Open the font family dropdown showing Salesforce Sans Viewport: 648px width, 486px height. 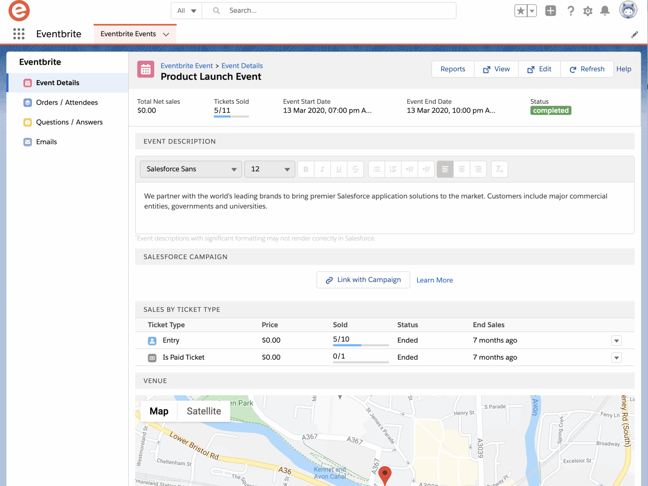pyautogui.click(x=190, y=169)
